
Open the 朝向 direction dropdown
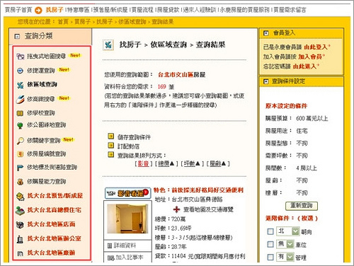[x=288, y=231]
